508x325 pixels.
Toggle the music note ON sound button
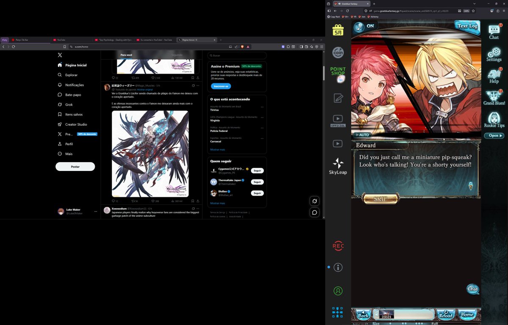pyautogui.click(x=365, y=27)
